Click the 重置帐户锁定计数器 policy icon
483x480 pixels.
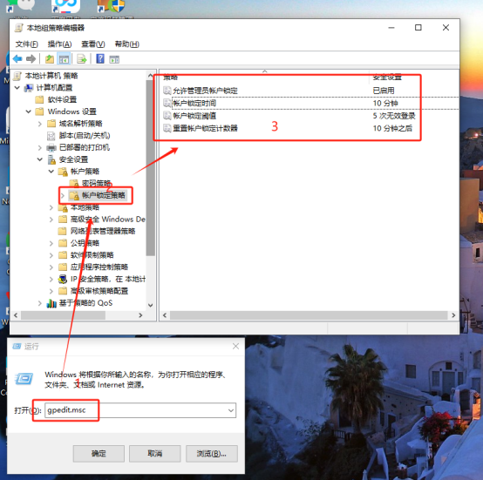point(167,128)
